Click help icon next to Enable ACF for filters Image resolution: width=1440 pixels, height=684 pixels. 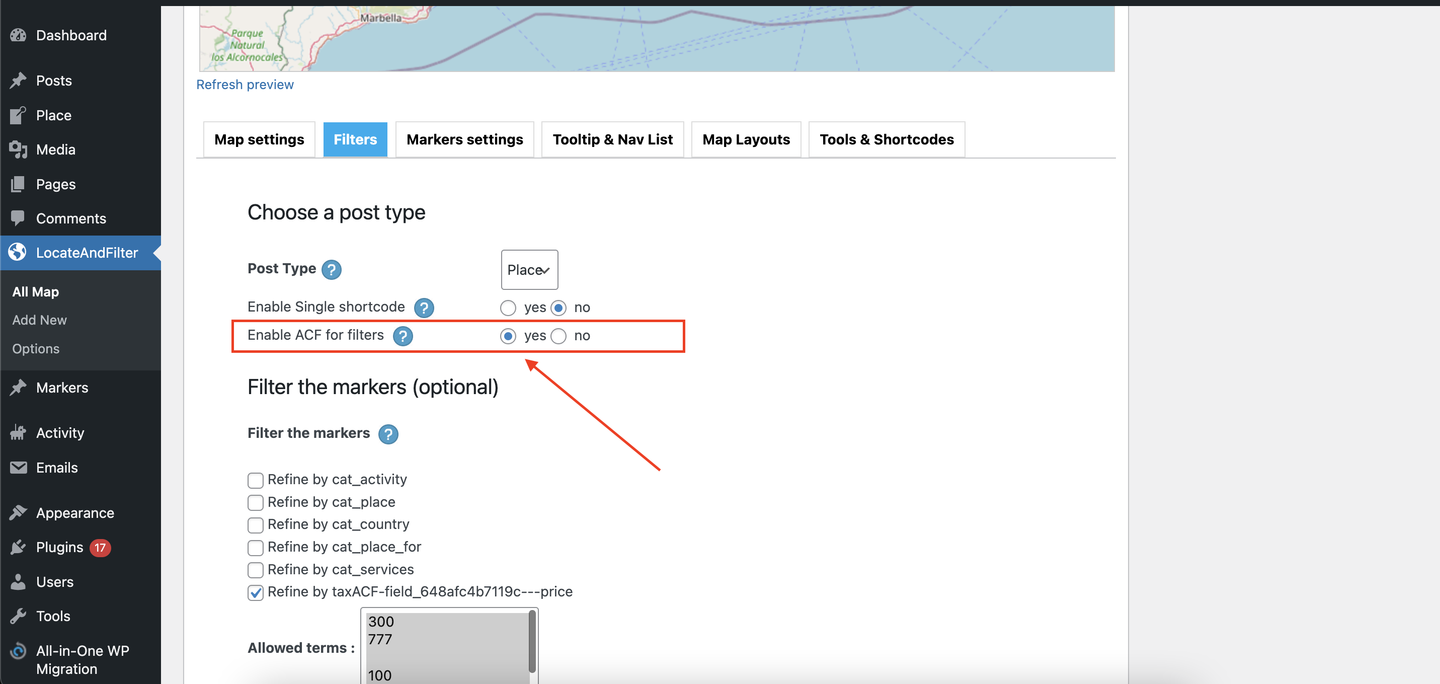403,336
